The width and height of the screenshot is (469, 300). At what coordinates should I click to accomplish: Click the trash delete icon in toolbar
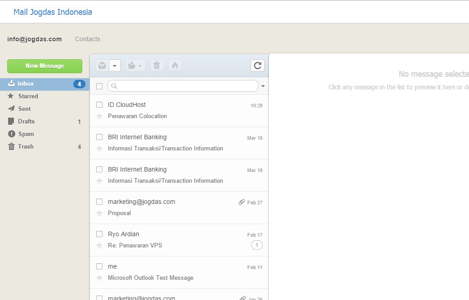tap(156, 66)
